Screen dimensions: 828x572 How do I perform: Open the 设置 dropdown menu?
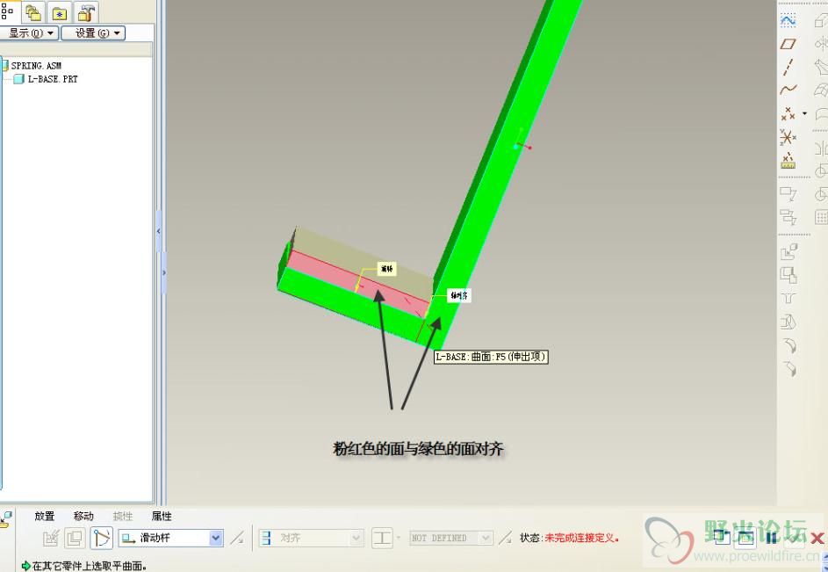click(x=93, y=33)
